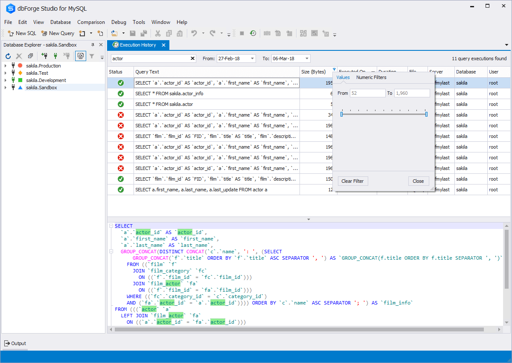This screenshot has width=512, height=363.
Task: Close the filter popup with Close button
Action: [419, 181]
